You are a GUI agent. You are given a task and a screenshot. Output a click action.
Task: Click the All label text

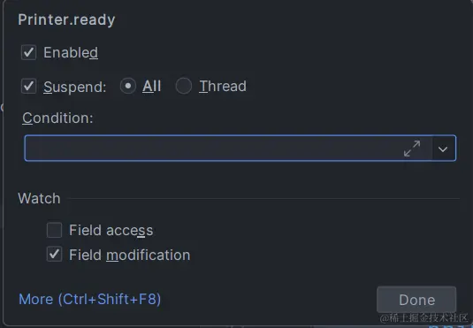click(151, 87)
